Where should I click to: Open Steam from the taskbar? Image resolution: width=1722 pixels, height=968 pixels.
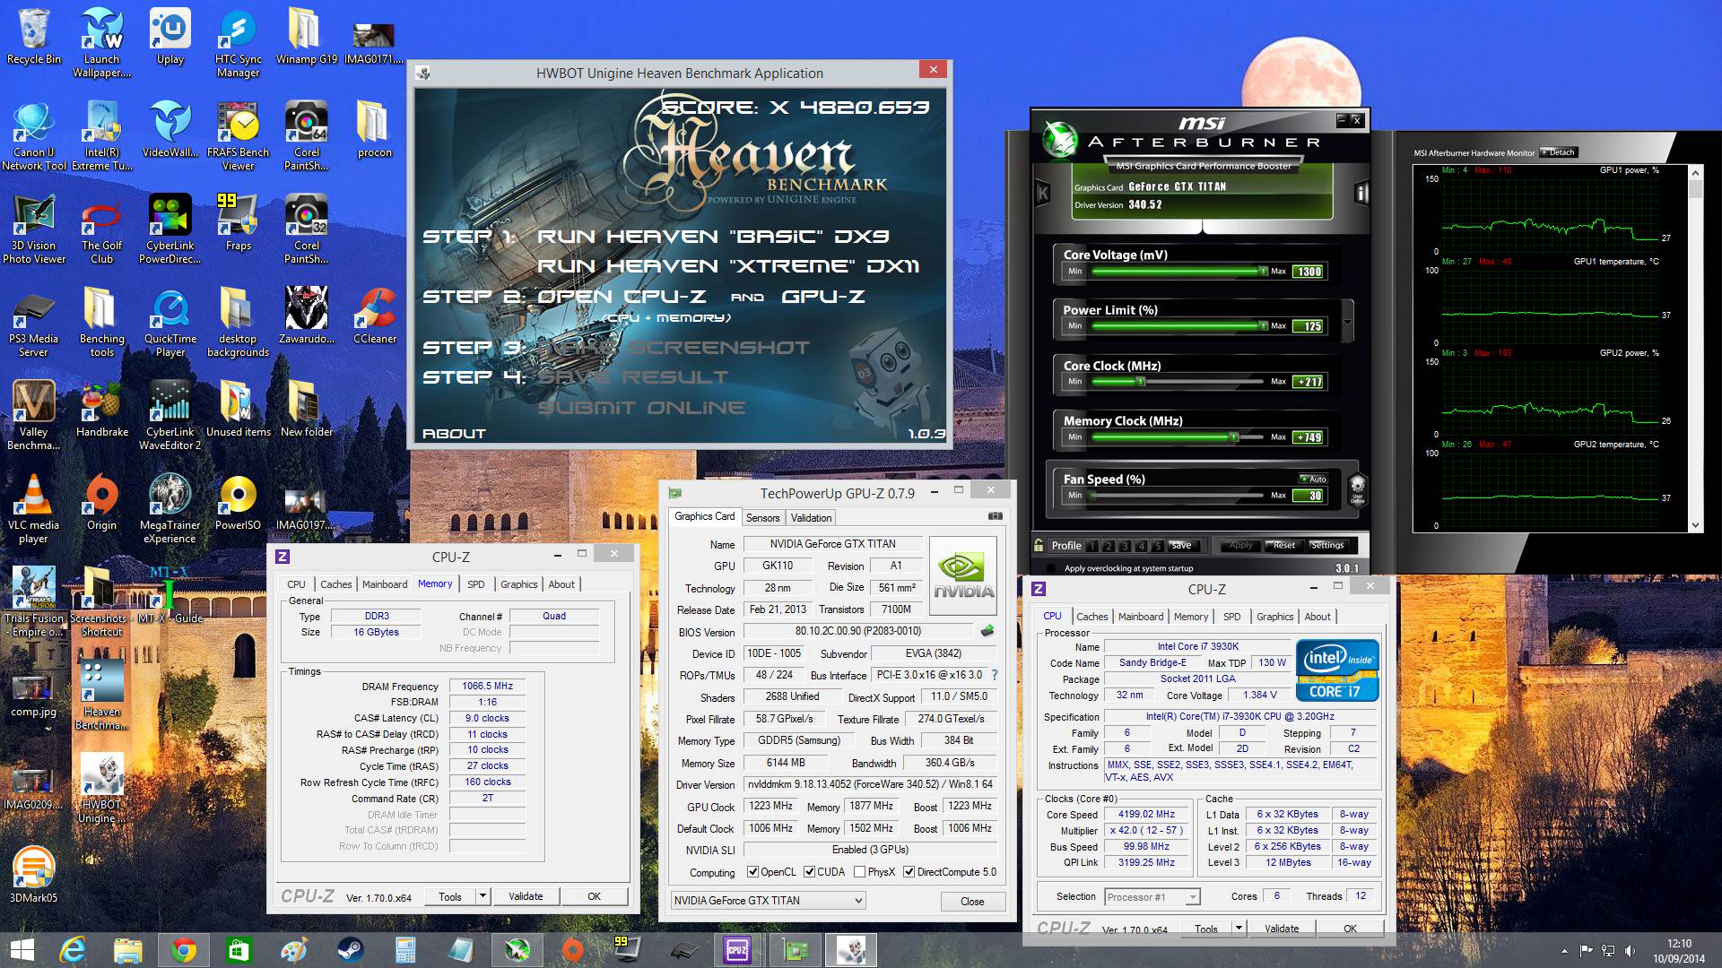pos(350,949)
